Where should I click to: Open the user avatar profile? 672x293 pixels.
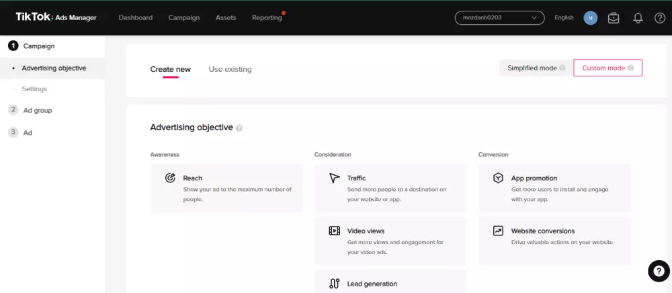tap(591, 18)
